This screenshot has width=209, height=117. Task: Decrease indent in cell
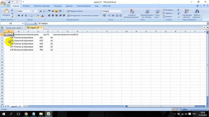60,16
